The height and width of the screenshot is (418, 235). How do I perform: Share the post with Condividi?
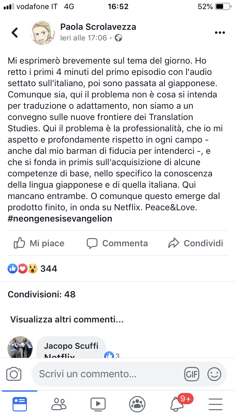(196, 243)
